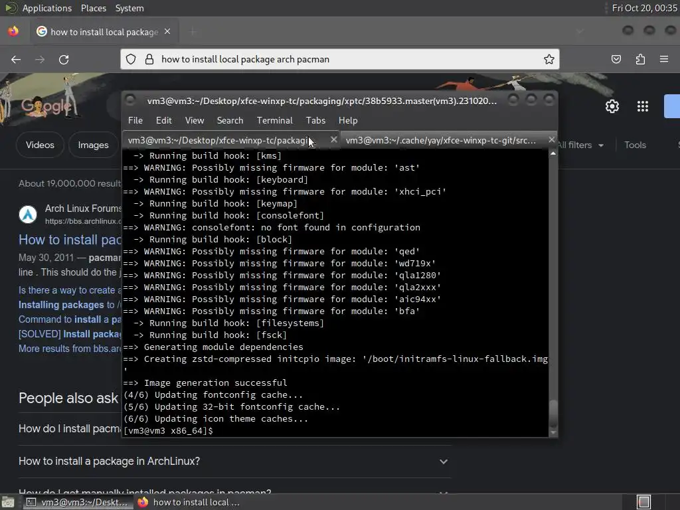Open the Terminal menu in menubar
The image size is (680, 510).
[274, 121]
